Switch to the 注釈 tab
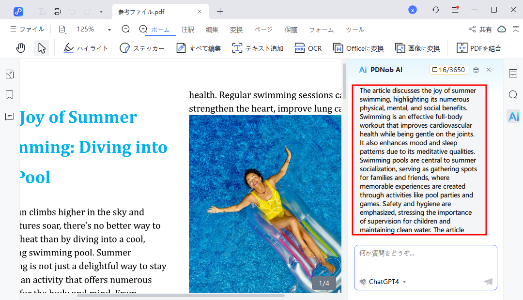Image resolution: width=523 pixels, height=300 pixels. pos(188,30)
